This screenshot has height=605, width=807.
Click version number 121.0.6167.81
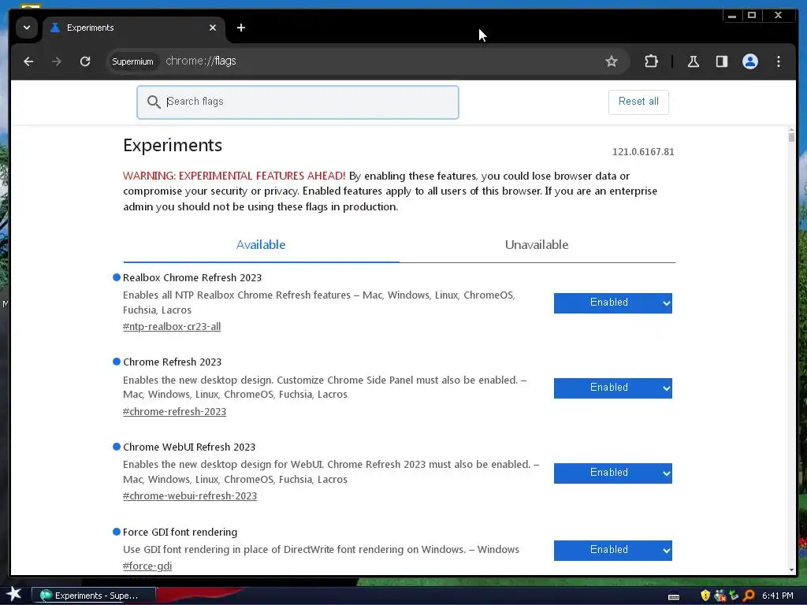point(643,152)
